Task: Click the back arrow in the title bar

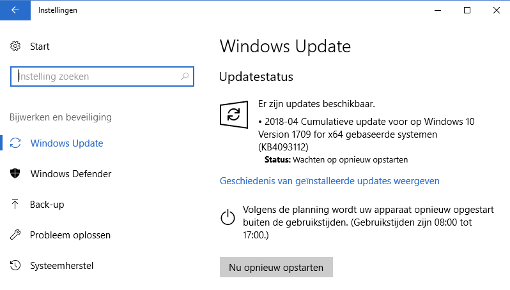Action: 15,10
